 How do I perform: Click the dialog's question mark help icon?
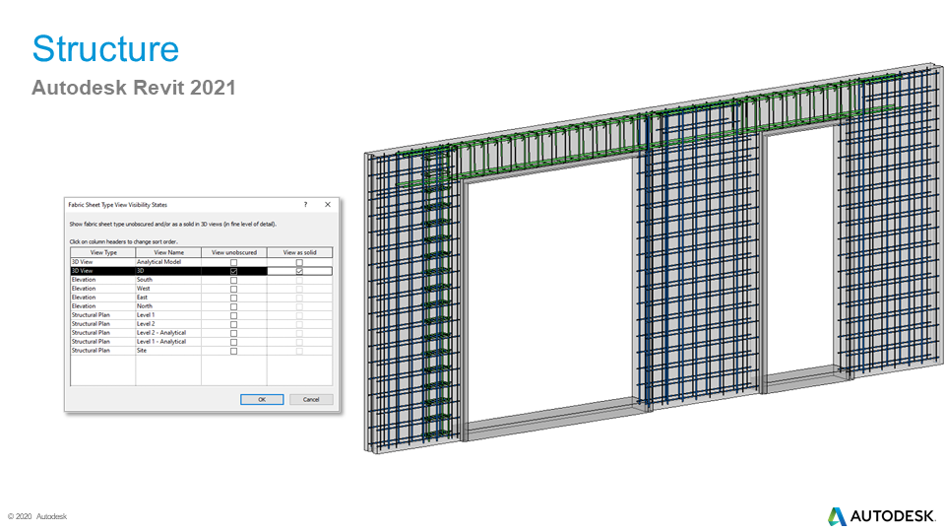coord(304,204)
